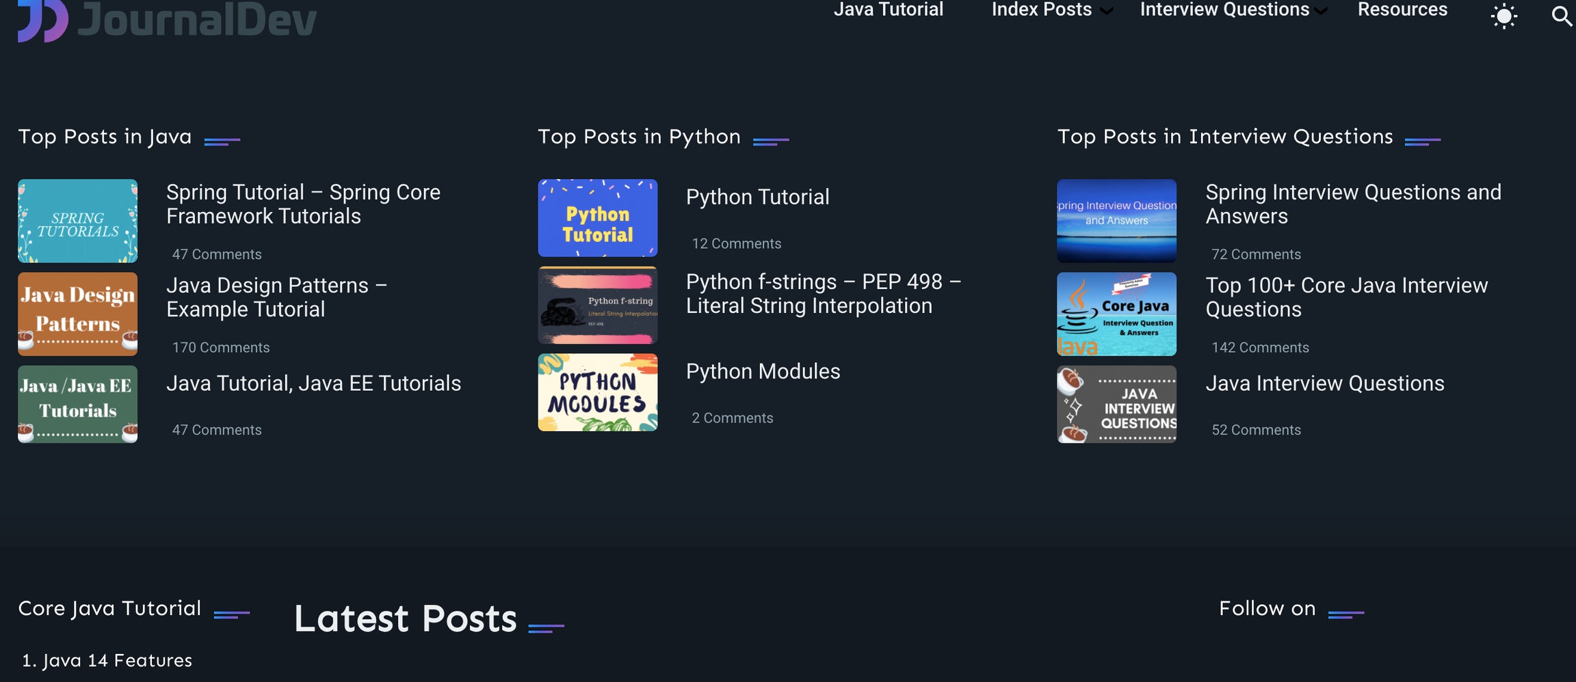Open the Python f-string thumbnail
The width and height of the screenshot is (1576, 682).
click(x=597, y=305)
